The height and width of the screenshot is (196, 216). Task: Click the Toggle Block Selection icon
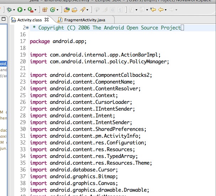[112, 10]
